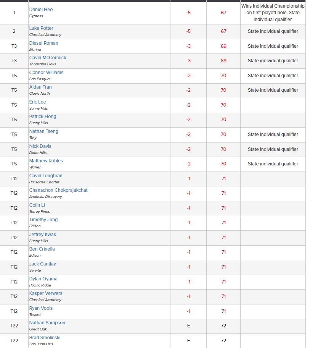Select Nathan Tseng's name link
310x348 pixels.
pos(43,131)
